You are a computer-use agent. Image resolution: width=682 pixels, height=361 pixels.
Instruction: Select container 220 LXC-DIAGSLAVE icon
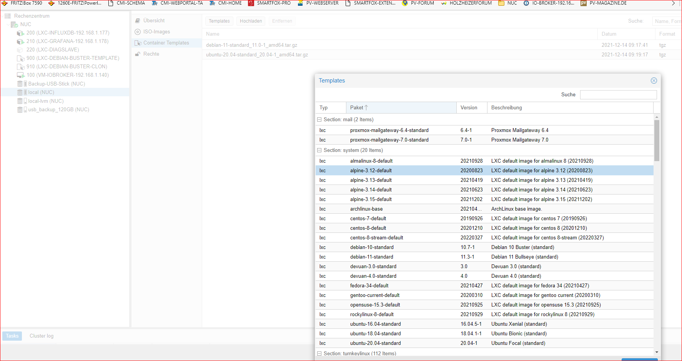(20, 50)
